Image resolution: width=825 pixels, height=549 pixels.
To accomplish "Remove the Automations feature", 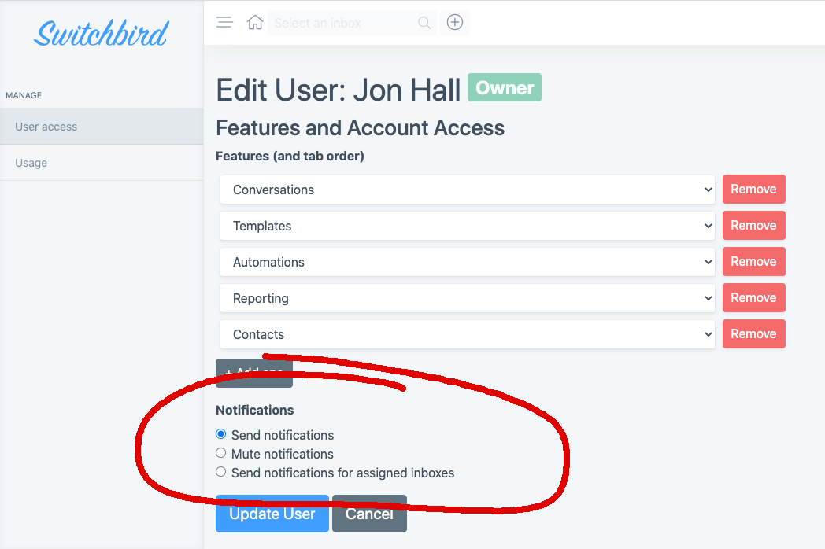I will pos(753,262).
